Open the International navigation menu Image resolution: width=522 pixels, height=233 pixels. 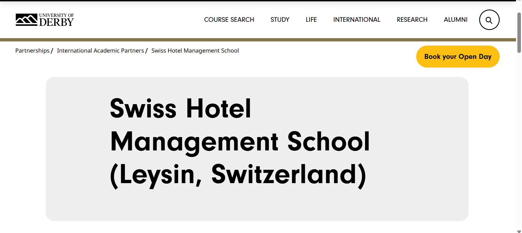357,20
